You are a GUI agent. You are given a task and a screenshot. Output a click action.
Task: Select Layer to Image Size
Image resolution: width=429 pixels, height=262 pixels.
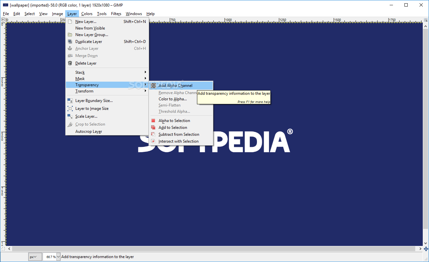(x=107, y=109)
